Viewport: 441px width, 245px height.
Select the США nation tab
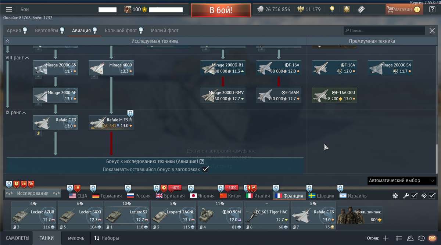[78, 196]
